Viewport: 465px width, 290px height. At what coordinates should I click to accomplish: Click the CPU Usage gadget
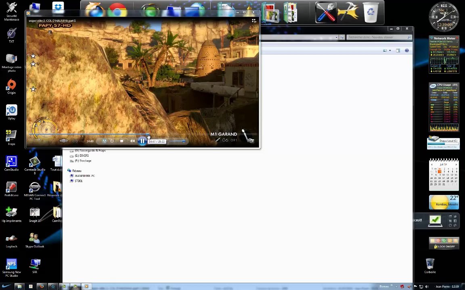pyautogui.click(x=444, y=107)
